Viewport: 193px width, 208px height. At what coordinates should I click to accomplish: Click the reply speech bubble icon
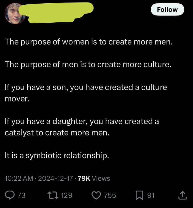point(10,195)
